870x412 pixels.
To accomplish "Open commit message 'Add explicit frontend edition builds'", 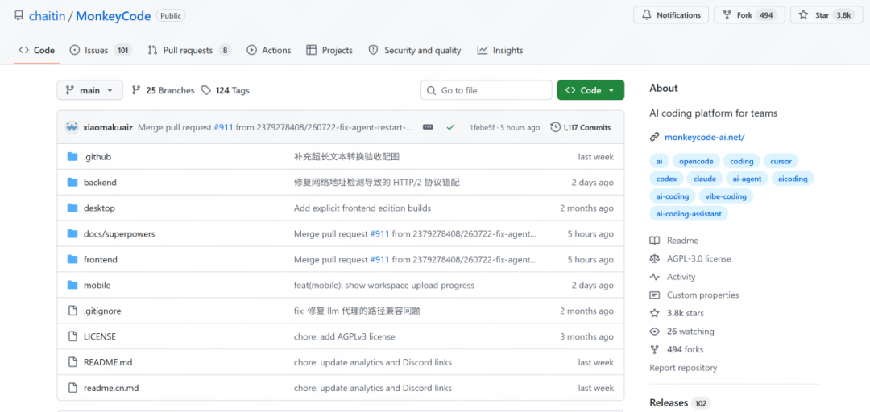I will pyautogui.click(x=362, y=208).
